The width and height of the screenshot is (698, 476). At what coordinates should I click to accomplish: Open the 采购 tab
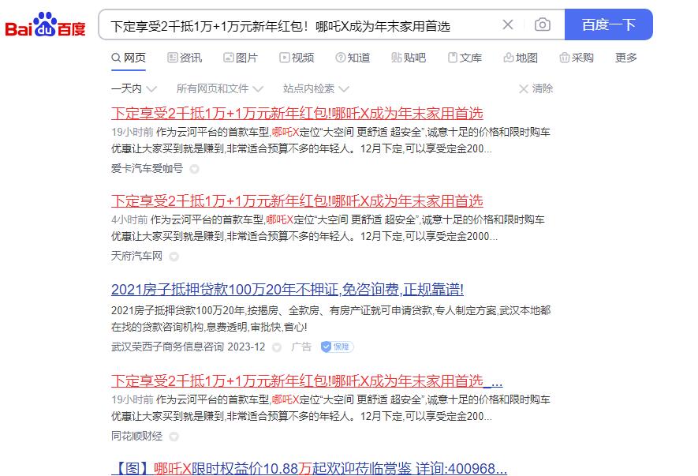pos(577,58)
